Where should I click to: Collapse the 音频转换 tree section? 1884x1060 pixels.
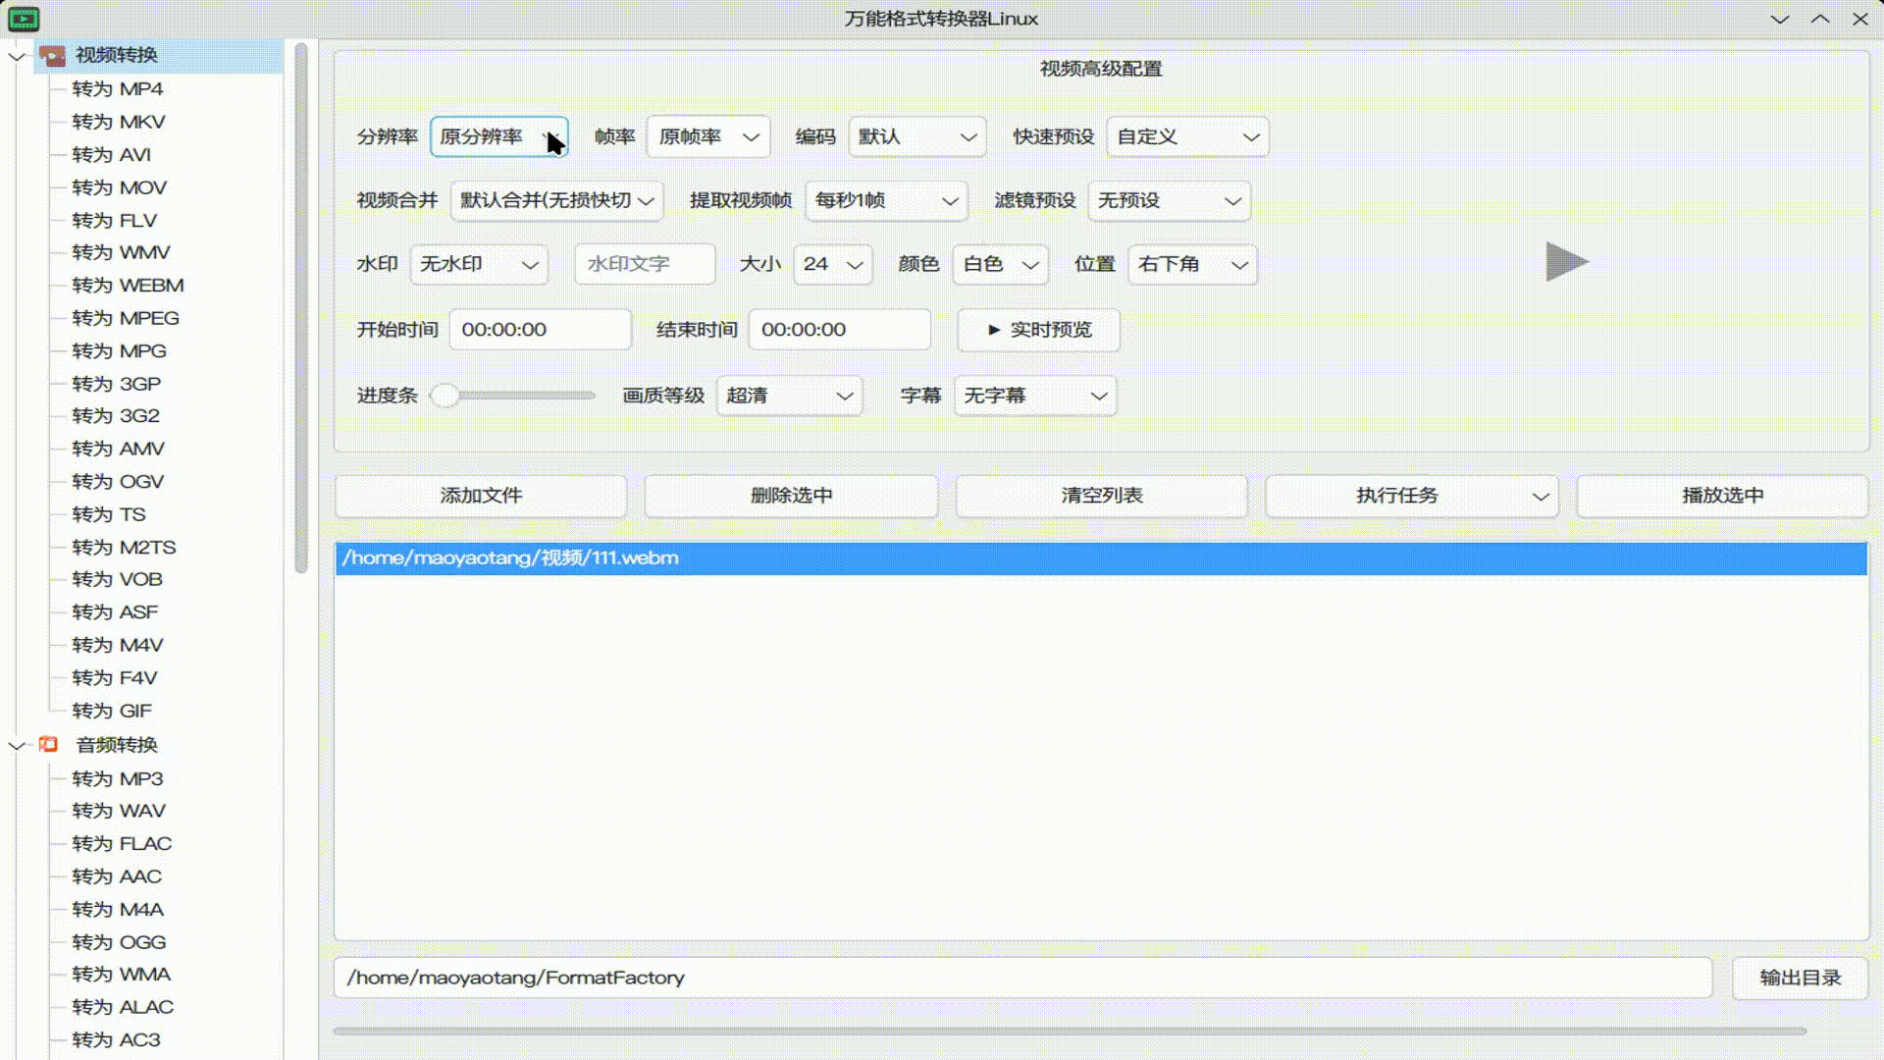click(x=17, y=746)
